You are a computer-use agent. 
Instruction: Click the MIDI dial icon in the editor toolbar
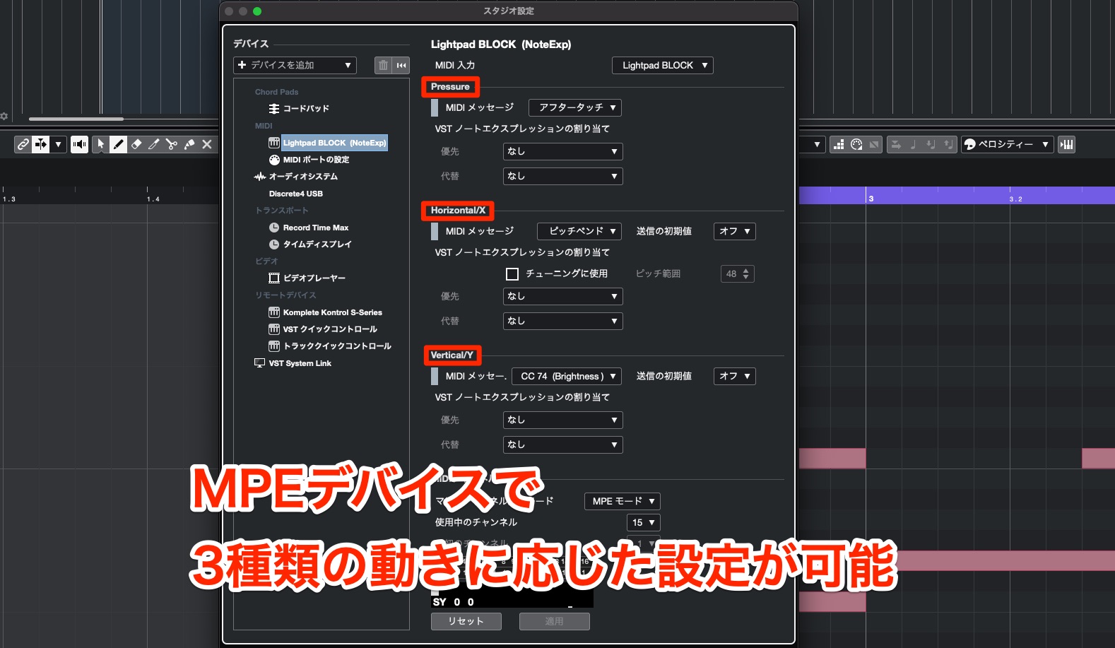[856, 144]
